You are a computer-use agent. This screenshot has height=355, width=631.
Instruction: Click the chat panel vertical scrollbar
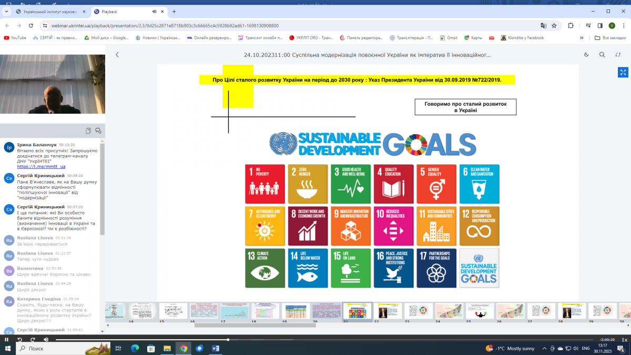coord(103,189)
